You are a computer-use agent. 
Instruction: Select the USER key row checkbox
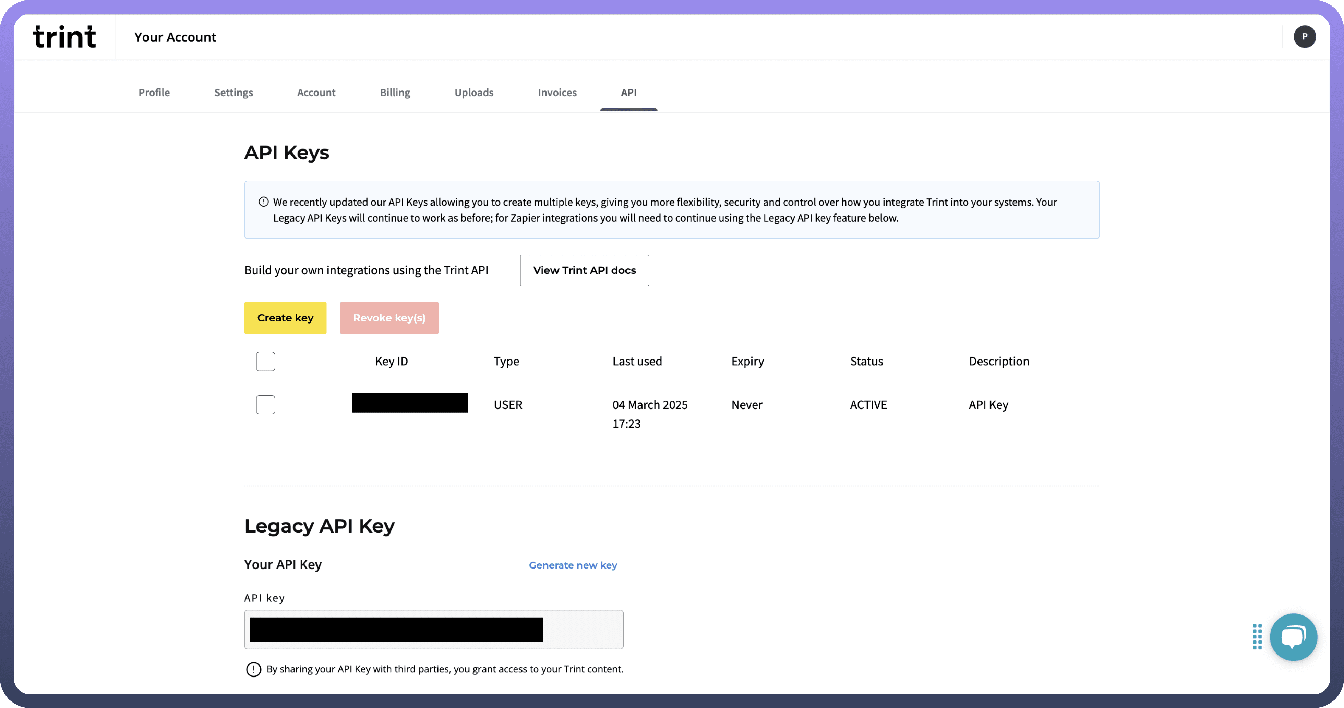266,405
